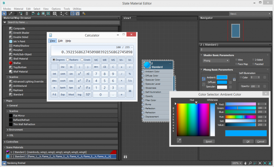Click Rendering finished status icon

(x=4, y=163)
